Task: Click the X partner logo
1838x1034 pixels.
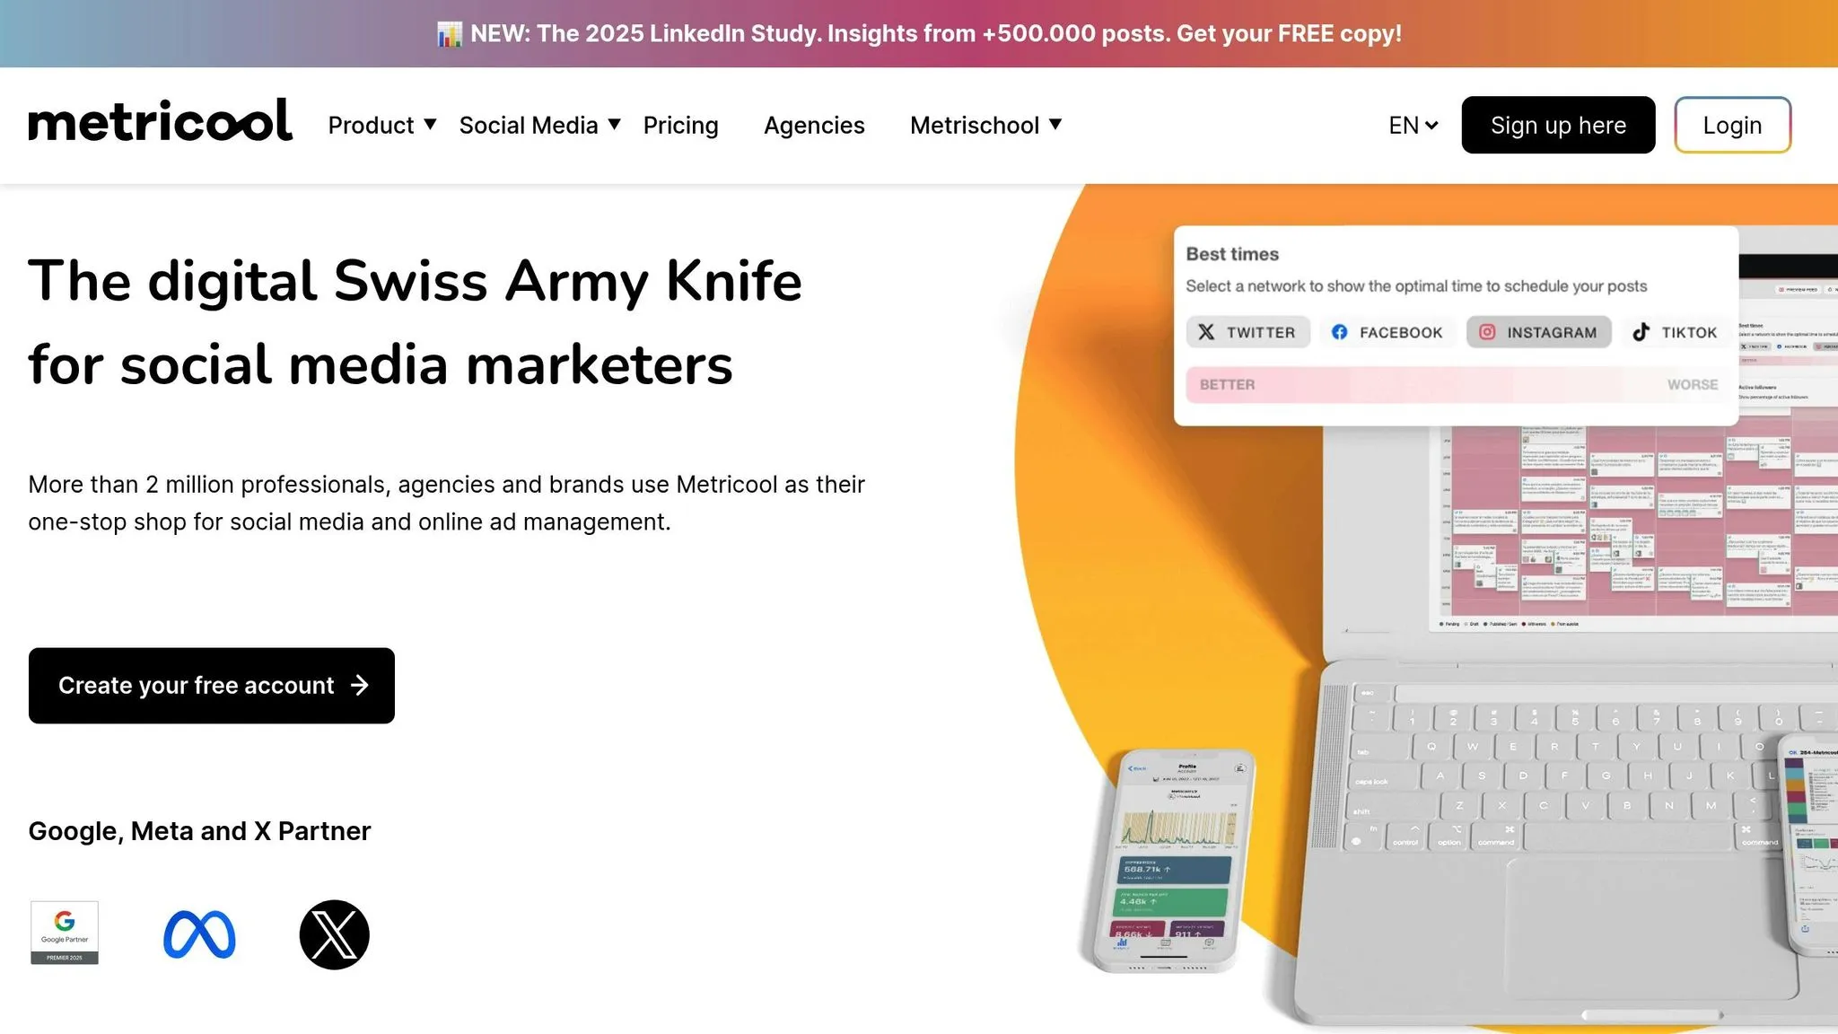Action: (334, 934)
